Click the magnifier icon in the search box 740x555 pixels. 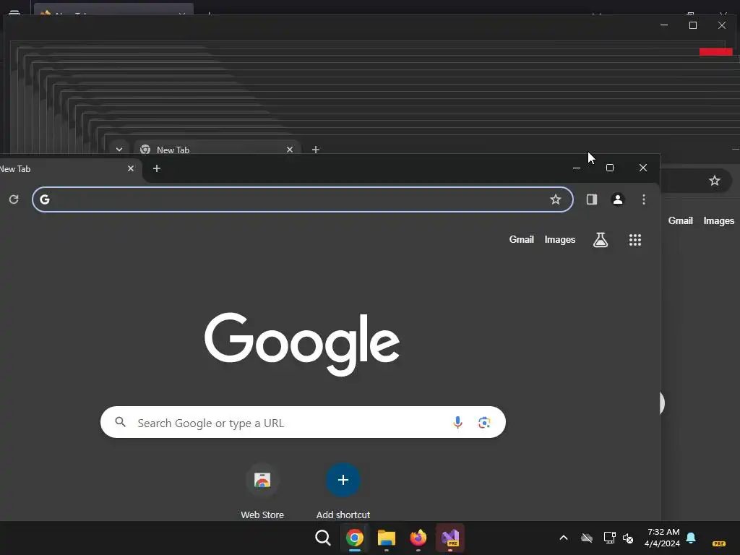pyautogui.click(x=121, y=422)
